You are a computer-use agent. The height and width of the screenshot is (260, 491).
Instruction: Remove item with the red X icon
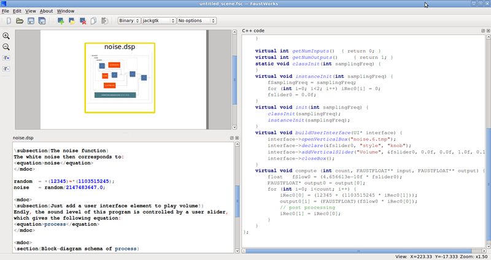(x=83, y=21)
